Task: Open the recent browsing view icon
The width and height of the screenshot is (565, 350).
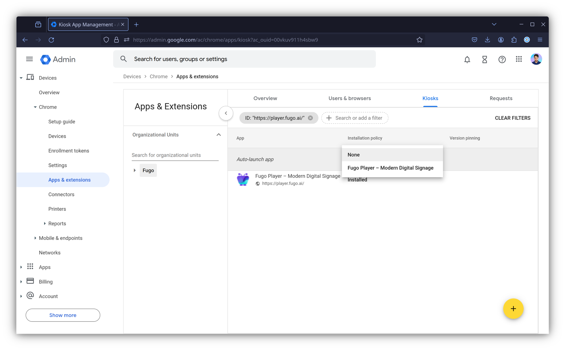Action: (x=38, y=25)
